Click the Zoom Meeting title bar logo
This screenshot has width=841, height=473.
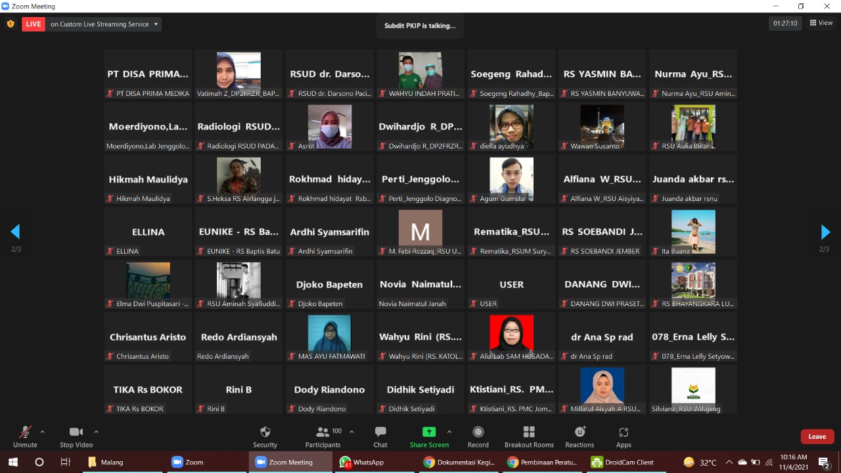tap(6, 6)
